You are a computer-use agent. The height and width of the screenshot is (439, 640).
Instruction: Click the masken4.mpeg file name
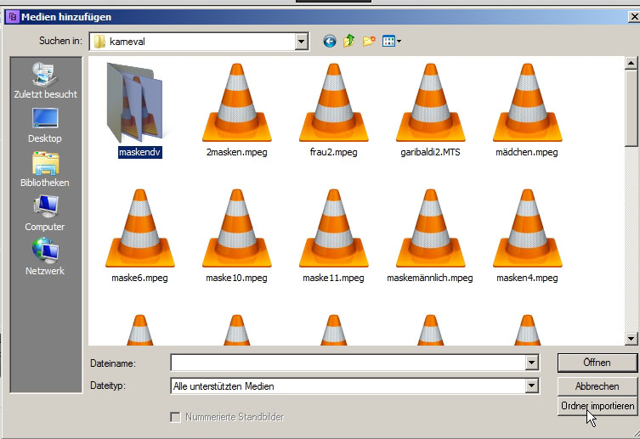click(527, 278)
